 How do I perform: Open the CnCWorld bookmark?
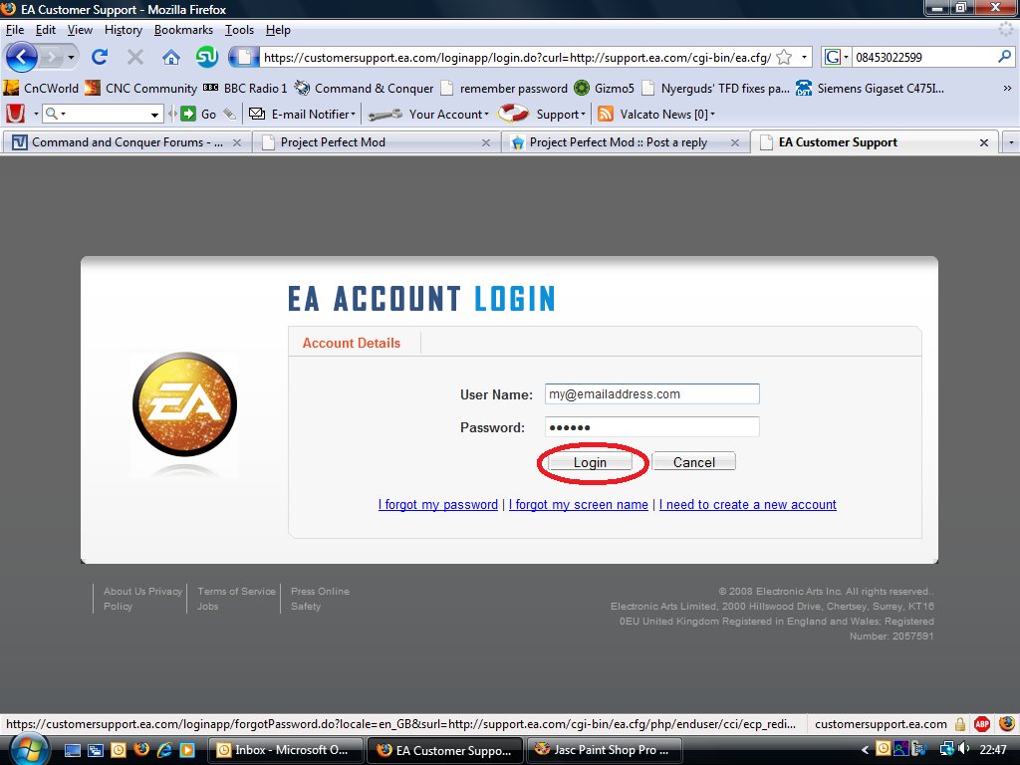pyautogui.click(x=40, y=88)
